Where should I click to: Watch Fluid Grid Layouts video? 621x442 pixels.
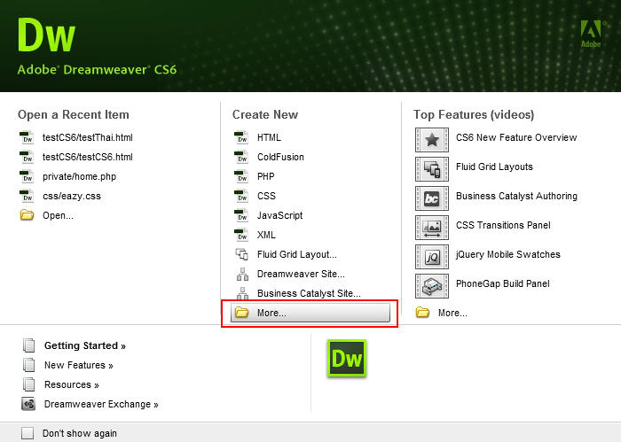(x=494, y=167)
